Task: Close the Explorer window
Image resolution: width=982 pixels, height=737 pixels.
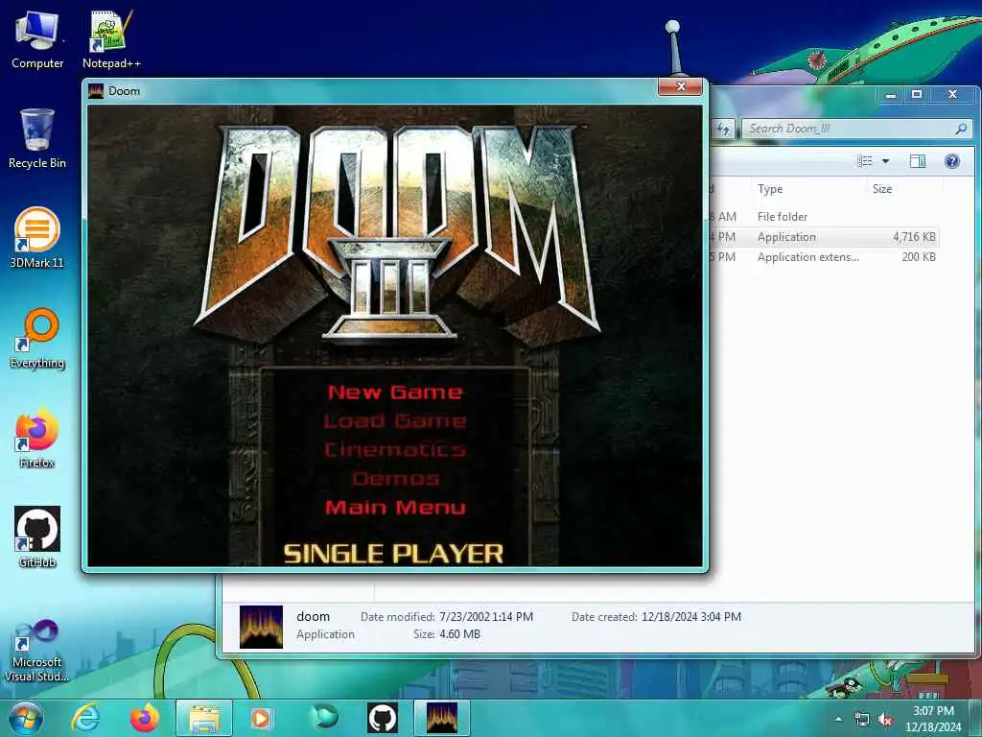Action: tap(952, 95)
